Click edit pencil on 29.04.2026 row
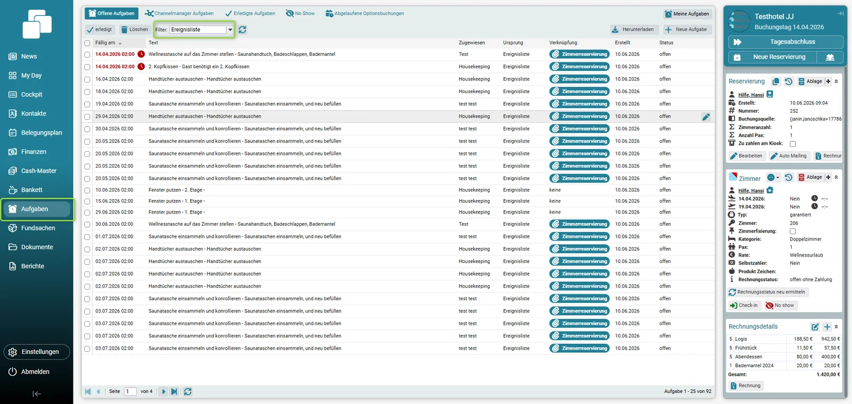 point(706,117)
